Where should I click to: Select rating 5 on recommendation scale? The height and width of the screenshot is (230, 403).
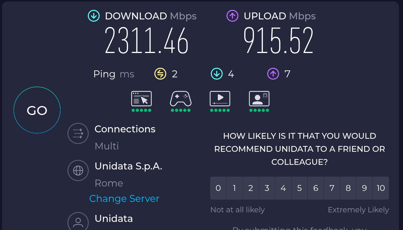point(299,188)
